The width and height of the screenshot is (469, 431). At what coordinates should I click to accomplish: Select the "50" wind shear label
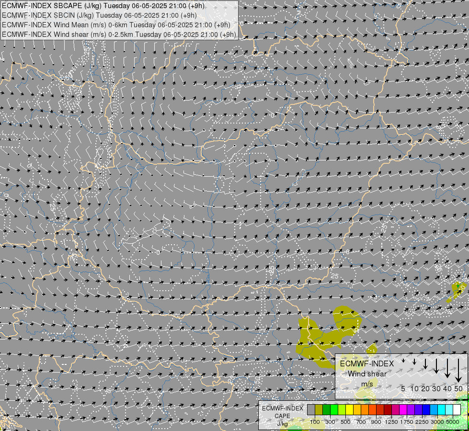click(458, 388)
